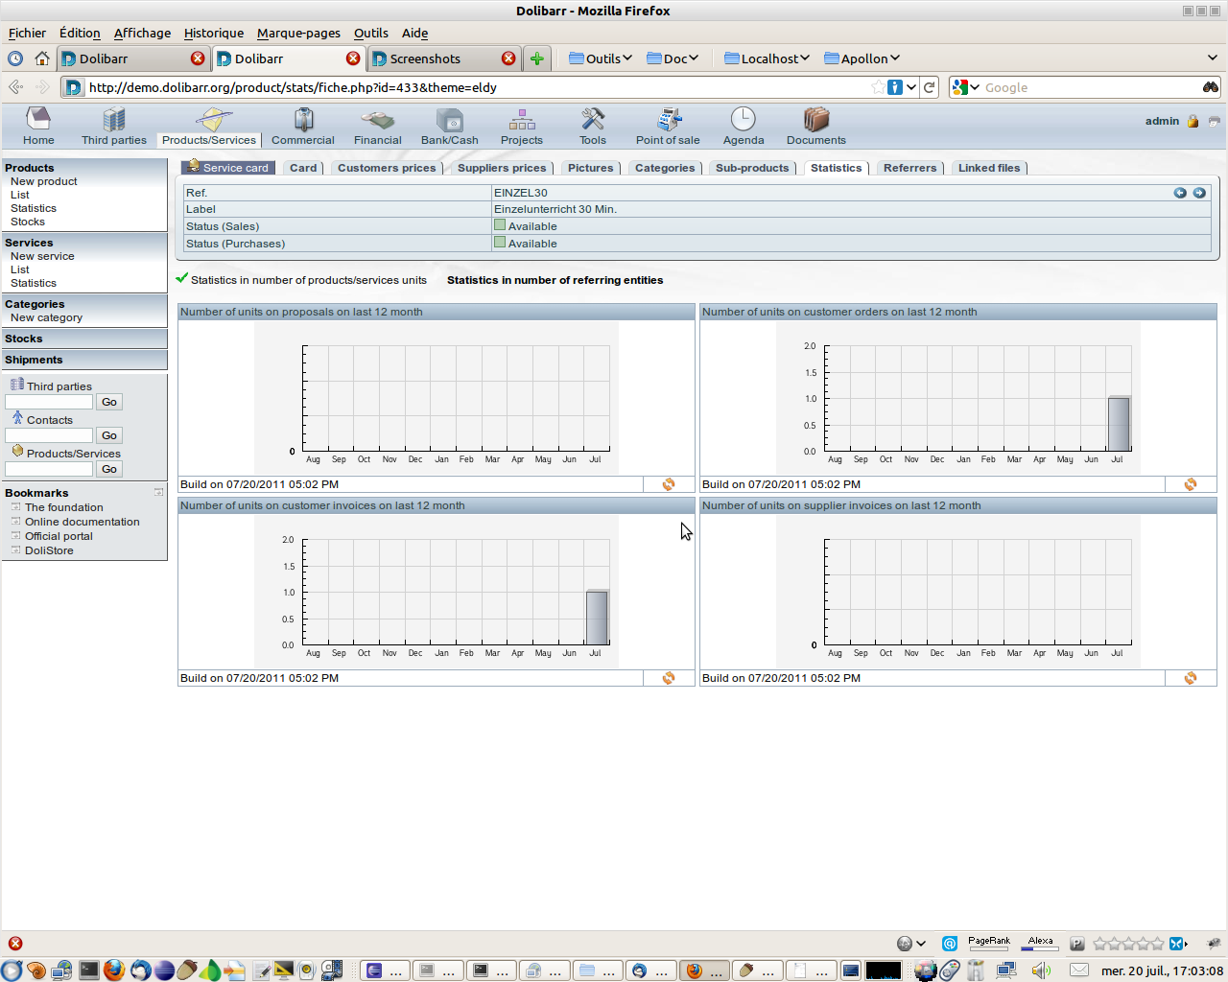Click the logout padlock icon beside admin
The width and height of the screenshot is (1228, 982).
[x=1193, y=122]
